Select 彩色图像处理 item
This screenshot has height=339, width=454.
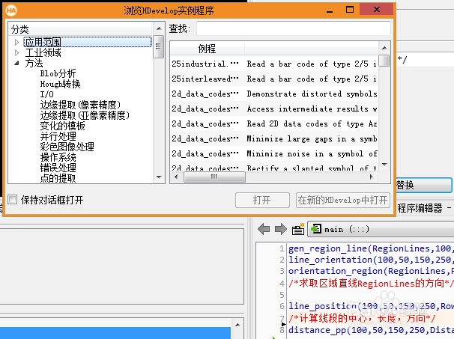click(x=67, y=147)
